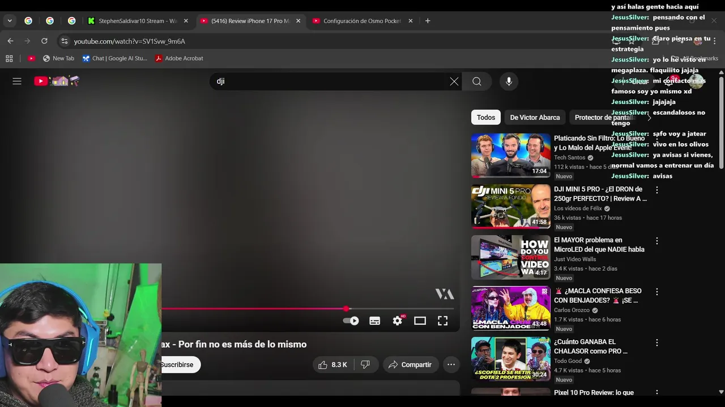Open options menu for MicroLED video
725x407 pixels.
click(657, 241)
